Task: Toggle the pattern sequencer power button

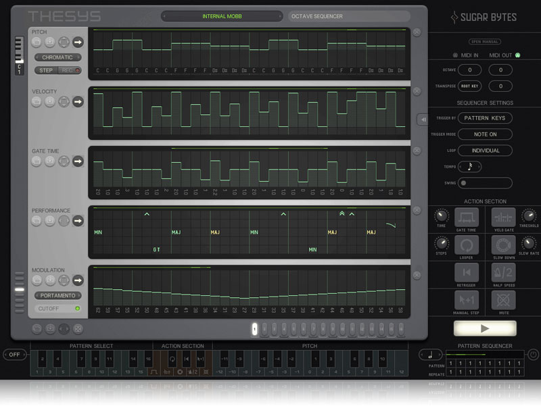Action: [533, 354]
